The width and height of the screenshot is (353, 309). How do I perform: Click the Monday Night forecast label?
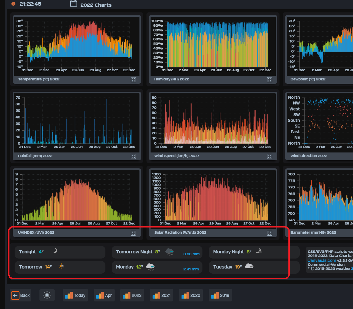tap(229, 252)
